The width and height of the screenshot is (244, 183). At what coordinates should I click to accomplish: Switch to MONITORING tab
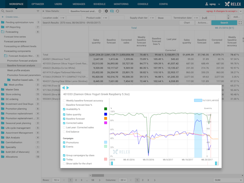[121, 4]
